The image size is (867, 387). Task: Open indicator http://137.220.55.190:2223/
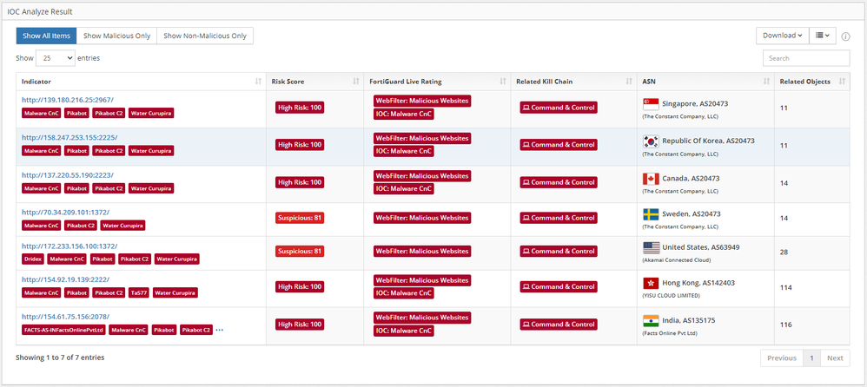tap(68, 175)
